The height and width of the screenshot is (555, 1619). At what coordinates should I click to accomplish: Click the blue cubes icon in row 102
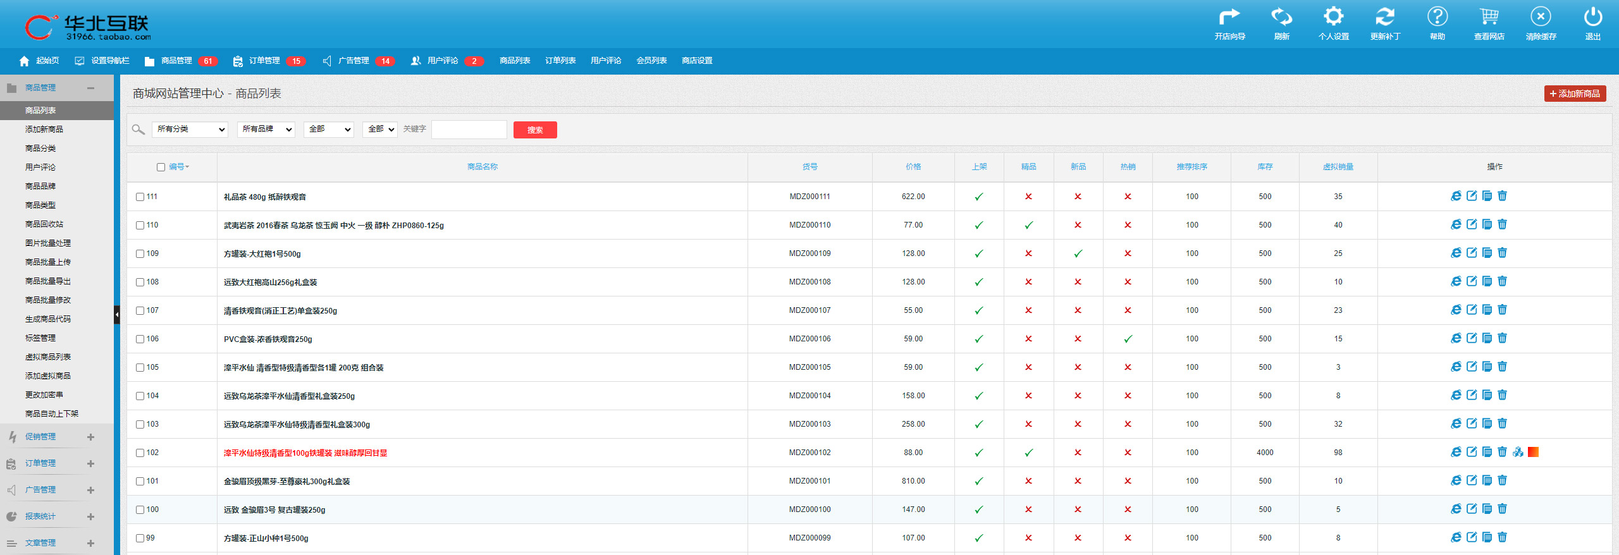pos(1518,452)
